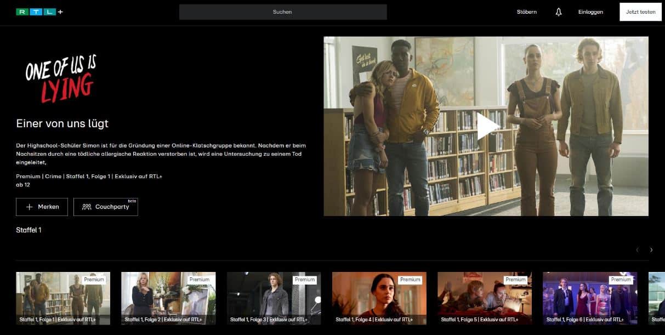This screenshot has height=335, width=665.
Task: Open Staffel 1, Folge 3 episode thumbnail
Action: coord(274,298)
